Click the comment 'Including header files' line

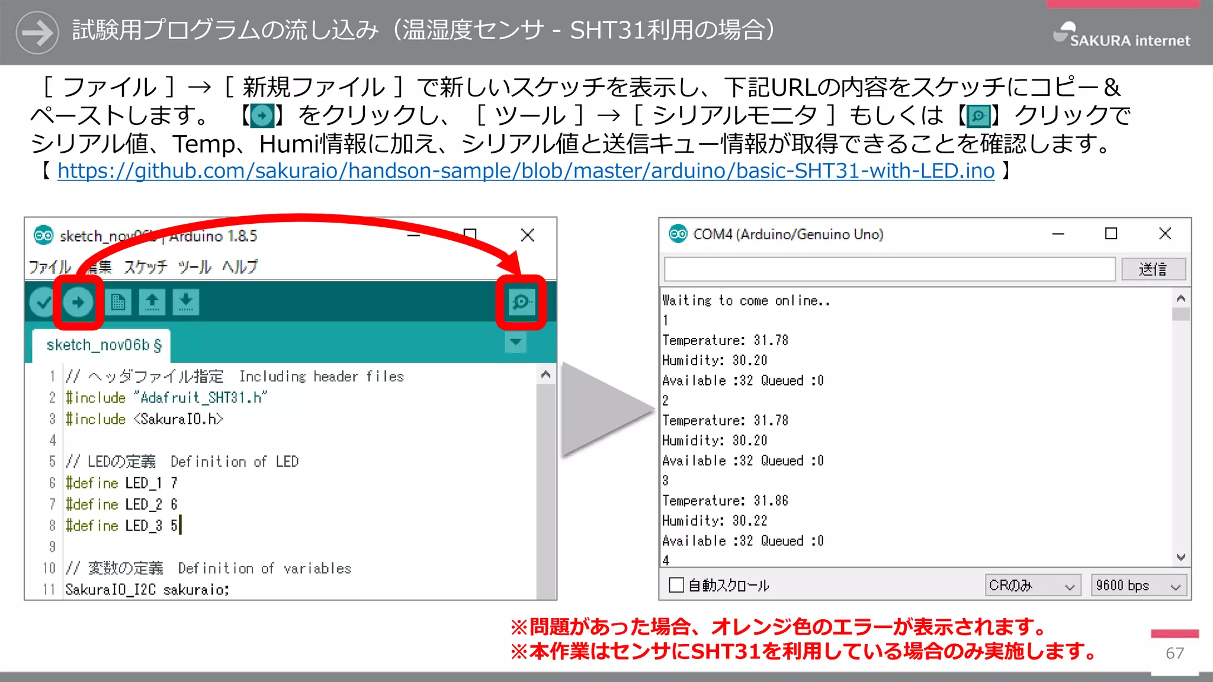(235, 377)
